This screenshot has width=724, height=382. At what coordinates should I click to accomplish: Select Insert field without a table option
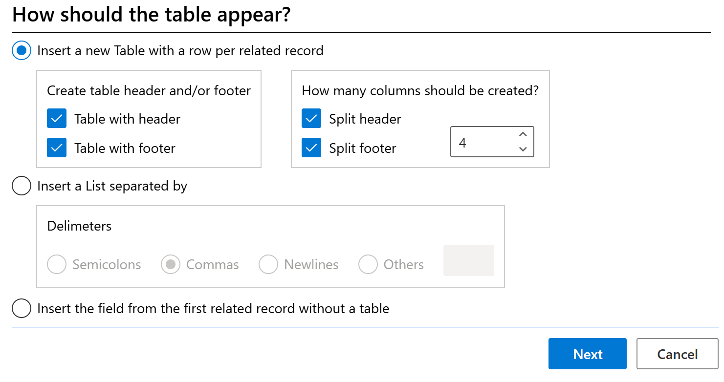(22, 309)
